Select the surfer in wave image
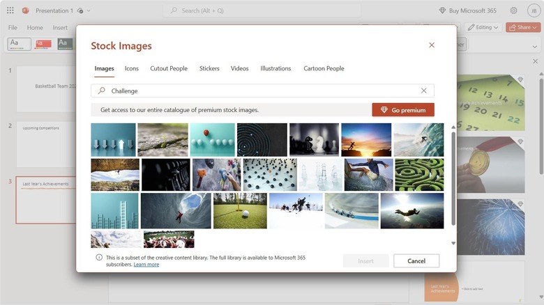The width and height of the screenshot is (544, 305). 418,140
